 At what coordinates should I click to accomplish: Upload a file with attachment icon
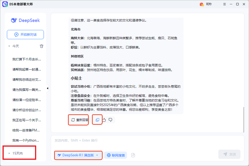tap(133, 155)
